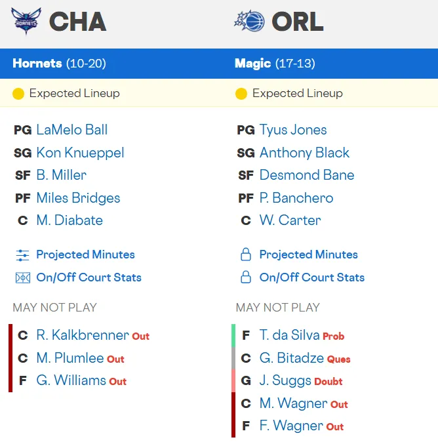
Task: Click the yellow Hornets Expected Lineup dot
Action: coord(18,94)
